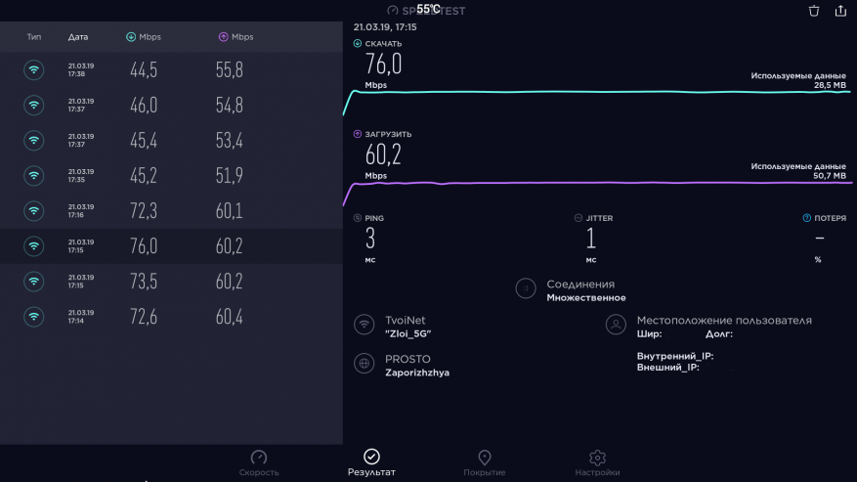The height and width of the screenshot is (482, 857).
Task: Click the result timestamp 21.03.19, 17:15
Action: tap(385, 26)
